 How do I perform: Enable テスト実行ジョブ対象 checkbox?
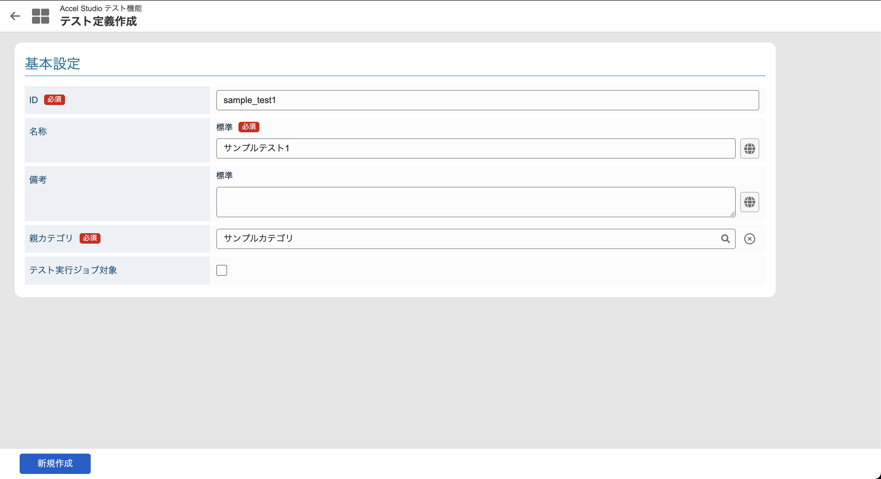click(x=221, y=270)
